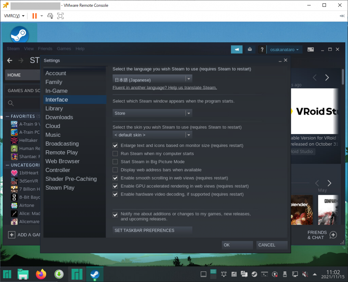Open the Japanese language dropdown
The image size is (348, 282).
(152, 79)
